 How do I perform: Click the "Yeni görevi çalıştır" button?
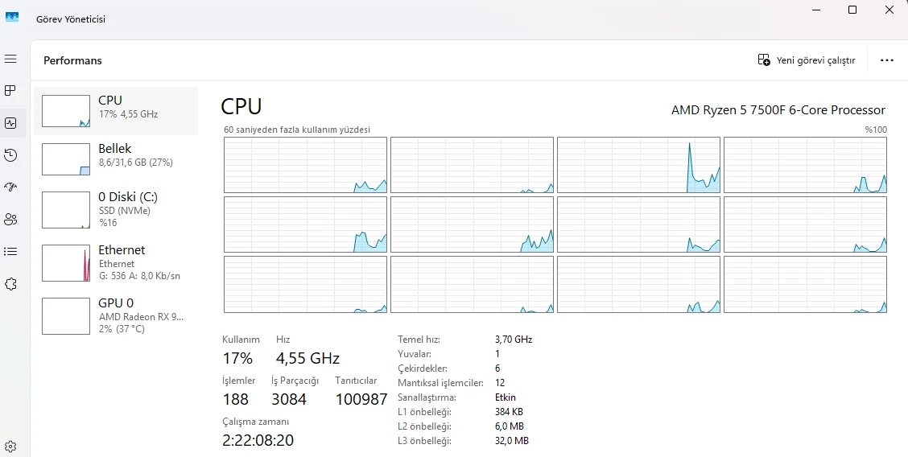click(807, 60)
